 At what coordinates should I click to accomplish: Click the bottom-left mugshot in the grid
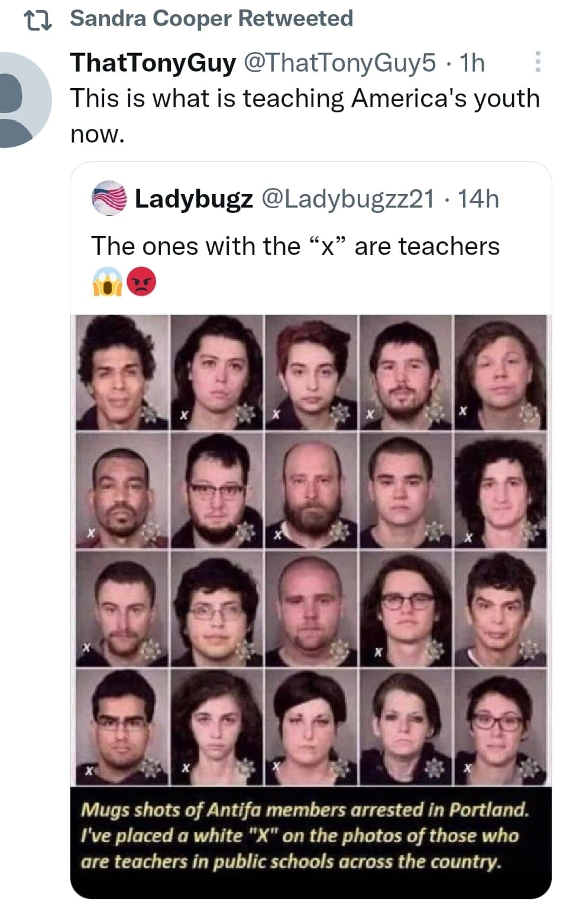(x=122, y=727)
